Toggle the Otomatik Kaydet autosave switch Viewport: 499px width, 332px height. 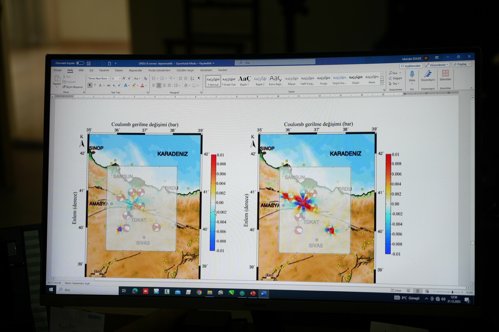pos(80,63)
